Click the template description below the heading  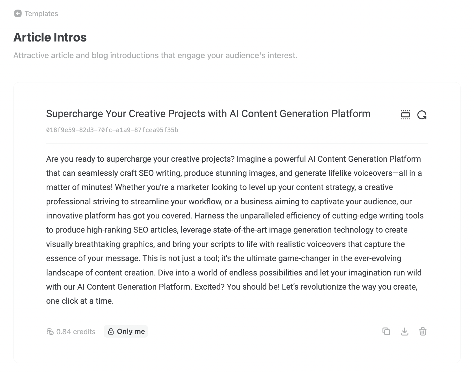155,55
